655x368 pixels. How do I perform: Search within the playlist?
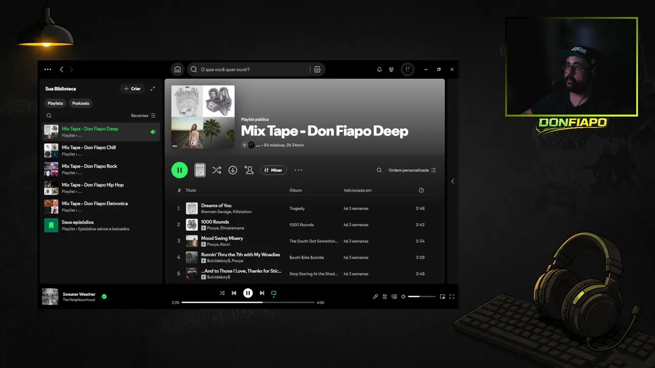[379, 170]
